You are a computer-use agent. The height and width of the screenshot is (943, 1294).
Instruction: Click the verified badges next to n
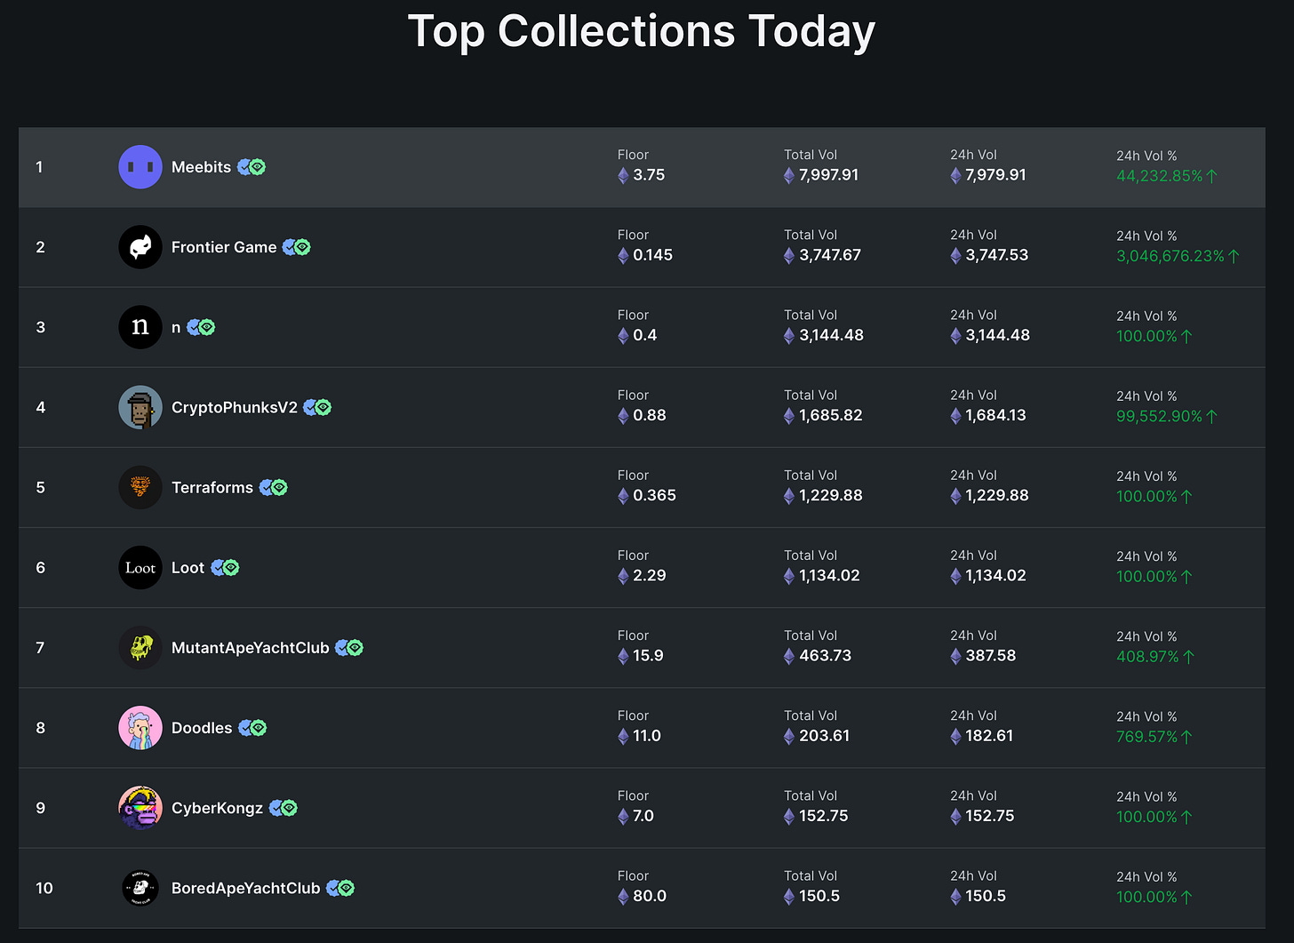201,327
